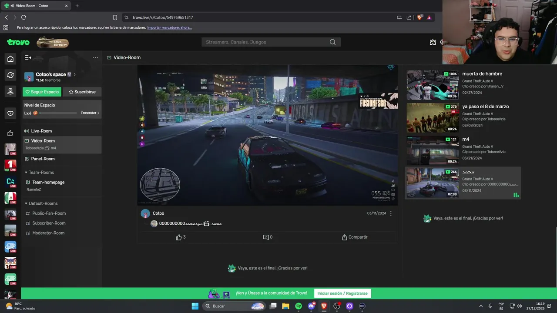Select the Video-Room entry
557x313 pixels.
62,144
